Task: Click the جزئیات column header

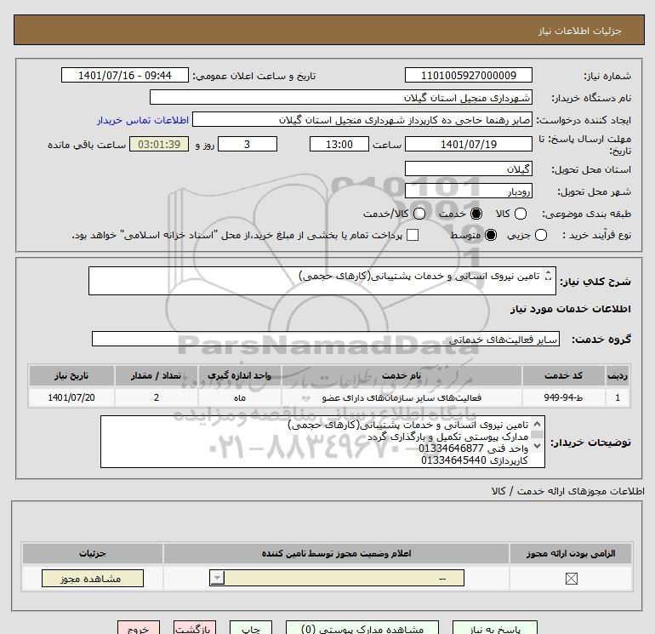Action: pyautogui.click(x=93, y=553)
